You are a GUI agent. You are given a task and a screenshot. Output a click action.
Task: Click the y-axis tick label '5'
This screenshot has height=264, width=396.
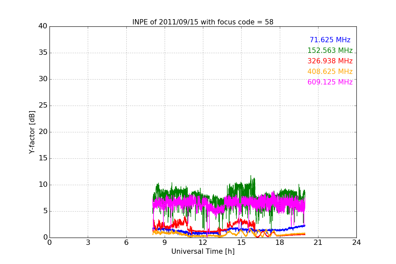[45, 211]
